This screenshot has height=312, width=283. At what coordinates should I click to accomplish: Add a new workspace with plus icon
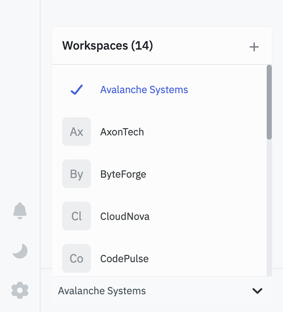pos(254,47)
